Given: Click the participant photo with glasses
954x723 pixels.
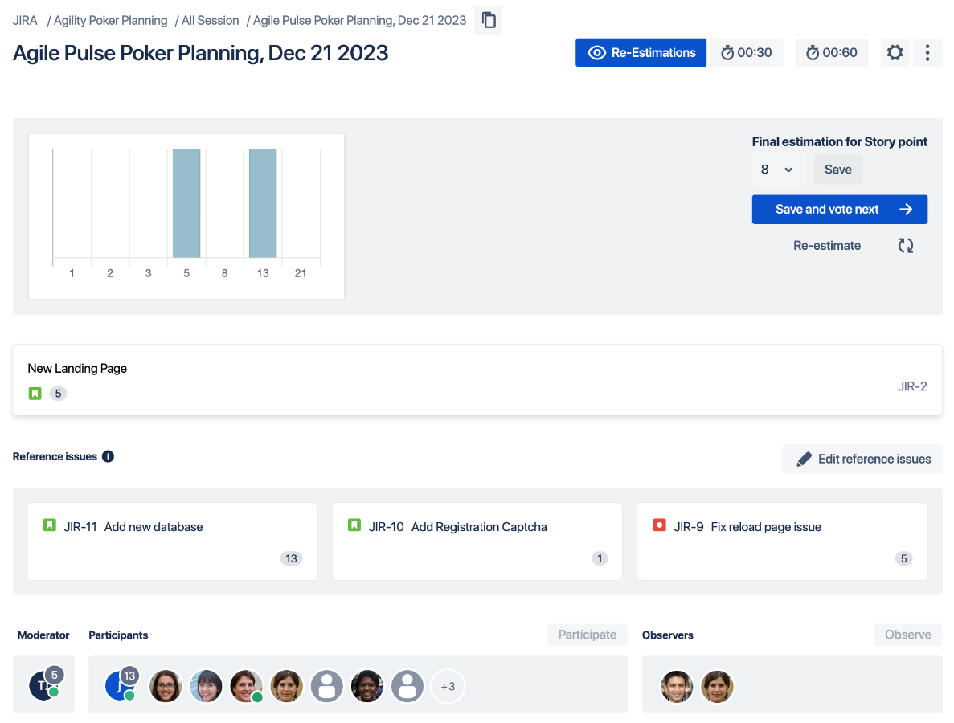Looking at the screenshot, I should pos(166,687).
